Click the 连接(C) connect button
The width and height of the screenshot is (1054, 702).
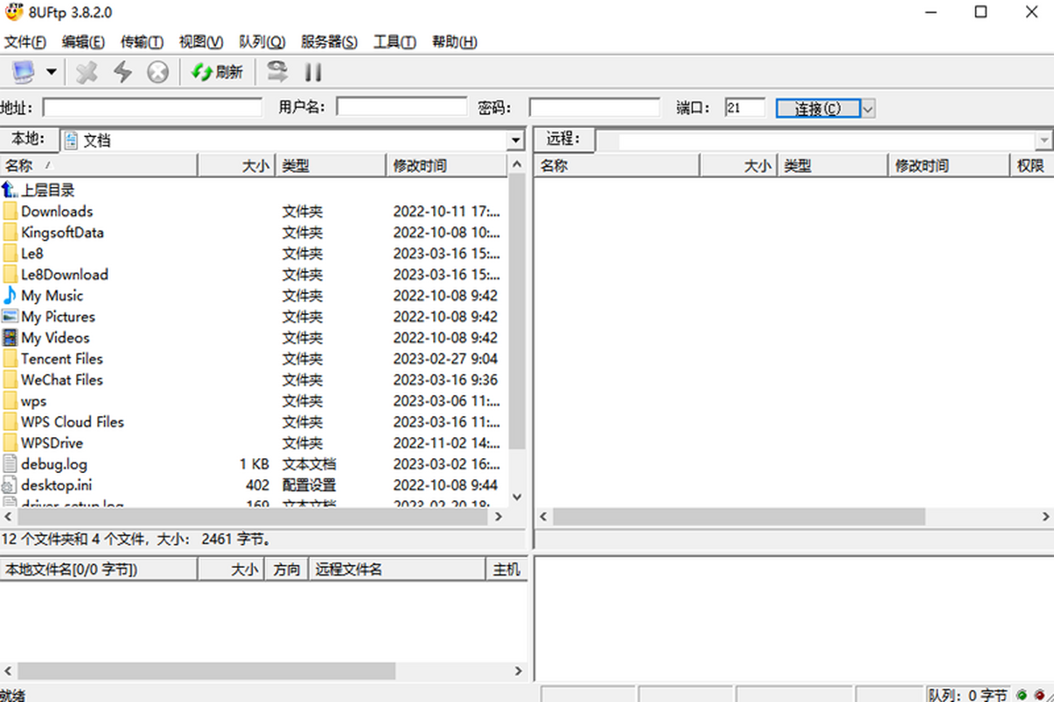[x=817, y=108]
